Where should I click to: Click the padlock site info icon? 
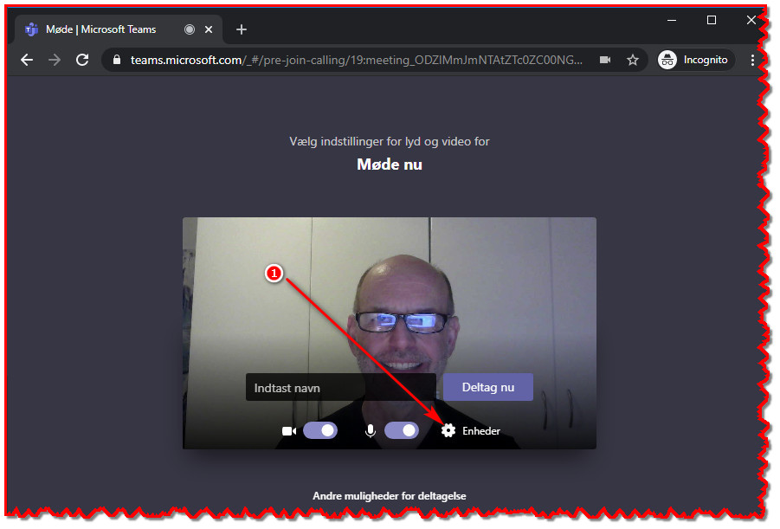[117, 61]
